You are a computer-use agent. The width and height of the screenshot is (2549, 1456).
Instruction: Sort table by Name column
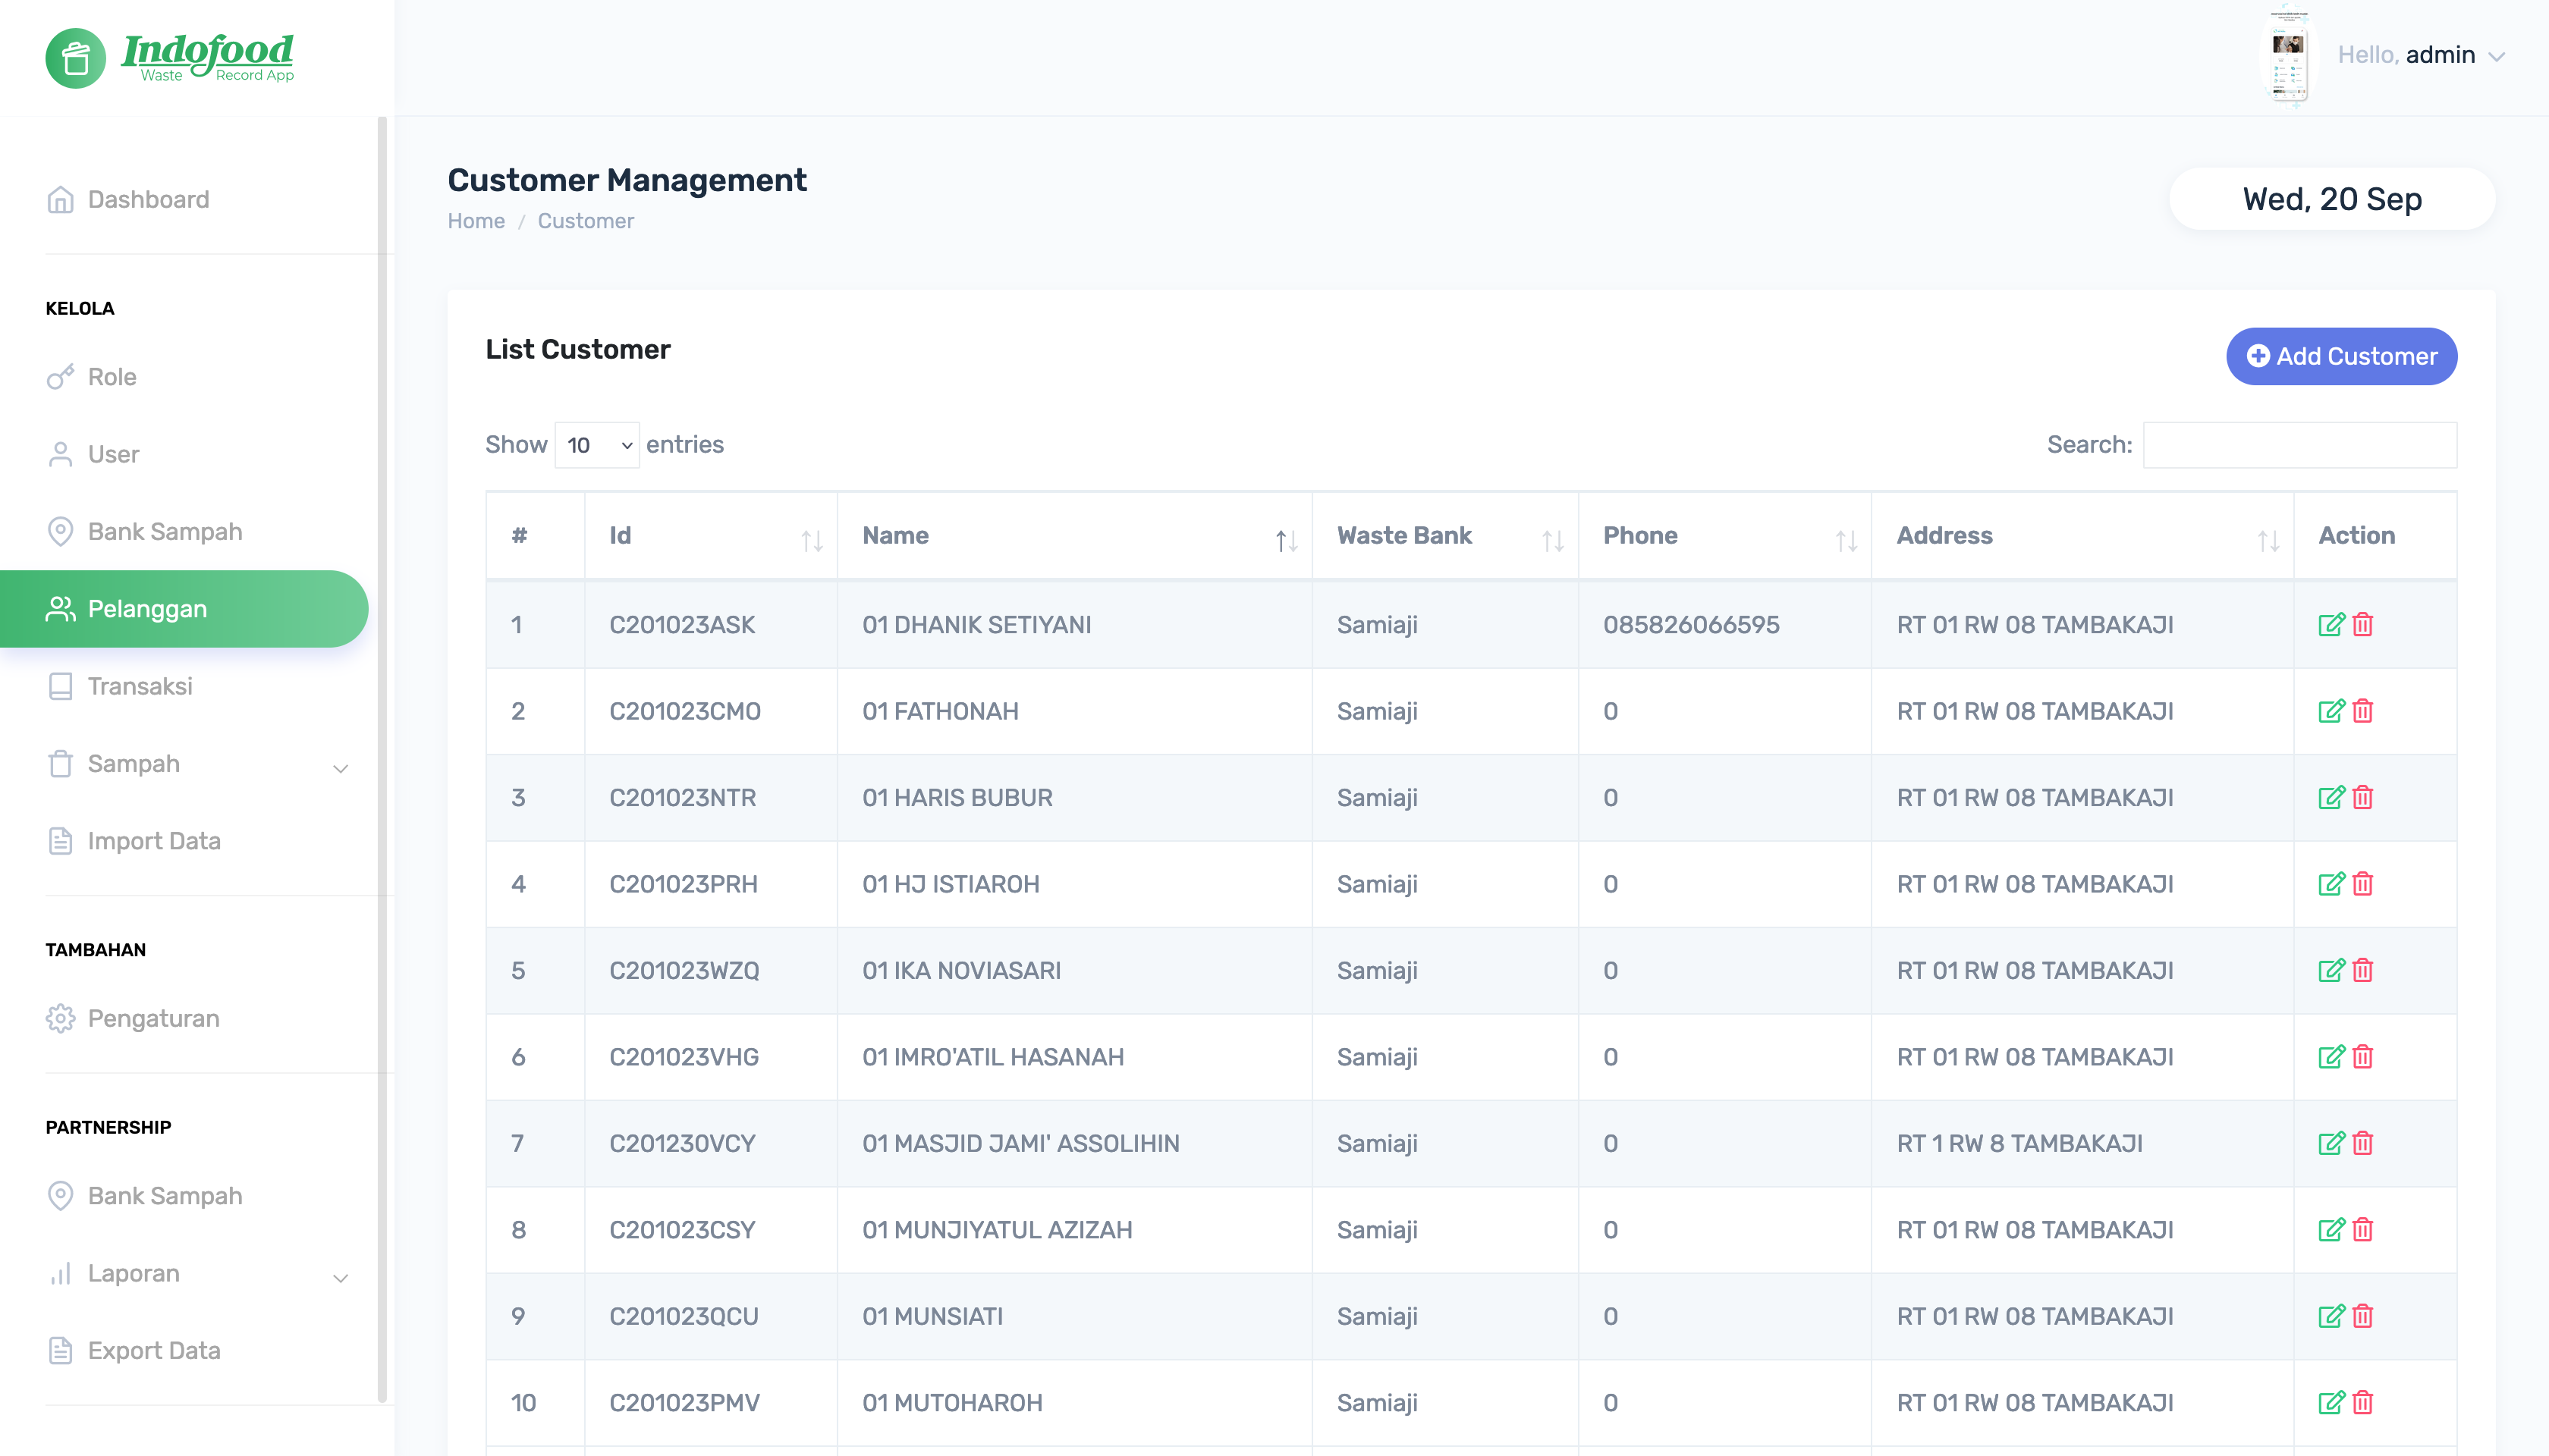1074,536
